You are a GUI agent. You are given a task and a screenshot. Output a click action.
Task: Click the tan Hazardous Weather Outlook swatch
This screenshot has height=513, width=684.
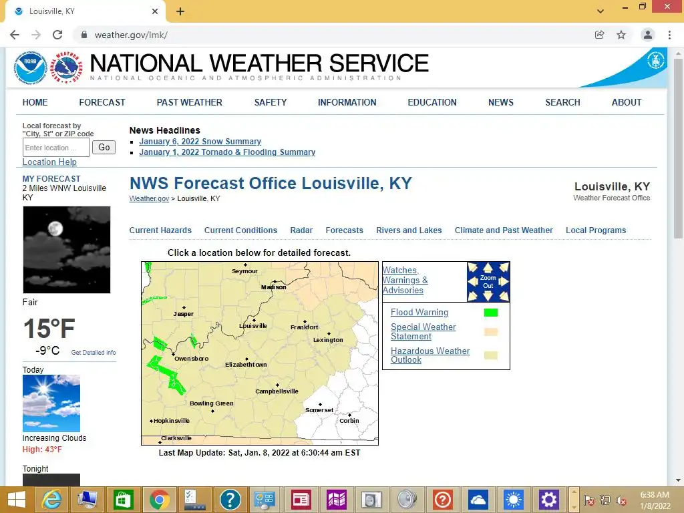(x=491, y=355)
